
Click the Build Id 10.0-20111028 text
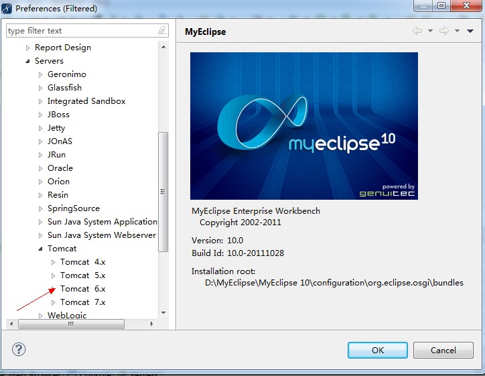click(x=238, y=253)
